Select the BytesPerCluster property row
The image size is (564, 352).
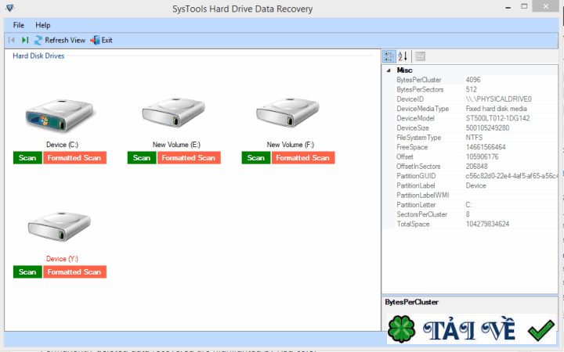click(x=475, y=80)
